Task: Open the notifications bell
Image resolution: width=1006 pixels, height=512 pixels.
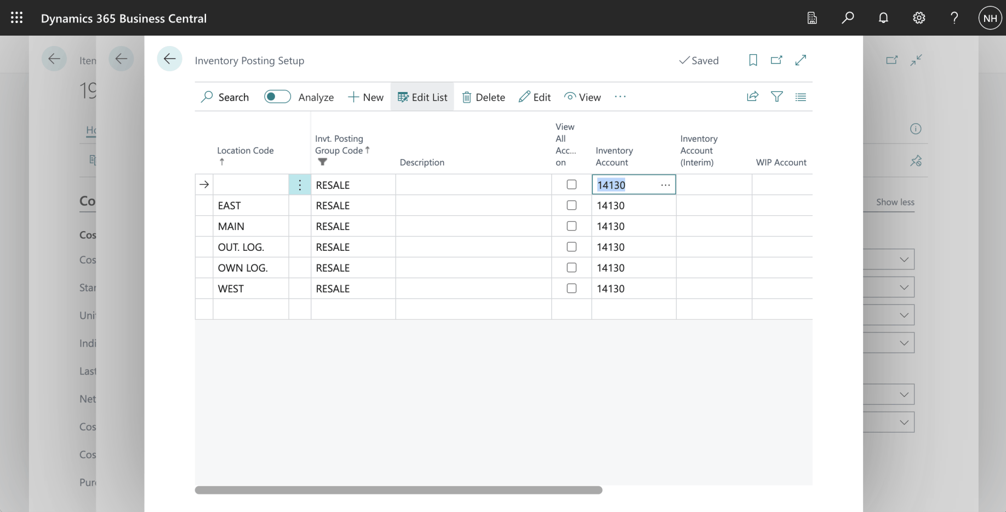Action: (x=883, y=18)
